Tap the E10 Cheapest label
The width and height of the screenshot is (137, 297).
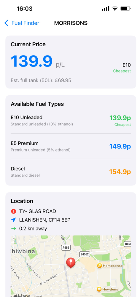click(122, 68)
